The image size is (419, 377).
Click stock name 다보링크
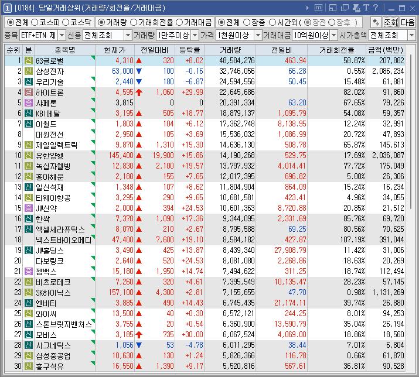pyautogui.click(x=50, y=261)
